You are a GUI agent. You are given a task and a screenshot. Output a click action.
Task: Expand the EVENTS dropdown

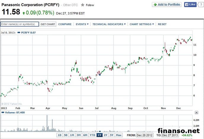(x=82, y=24)
